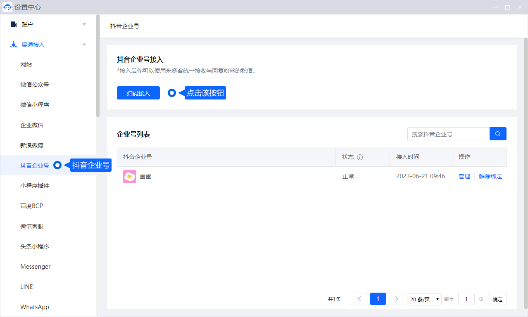Select 抖音企业号 in the sidebar

tap(35, 166)
